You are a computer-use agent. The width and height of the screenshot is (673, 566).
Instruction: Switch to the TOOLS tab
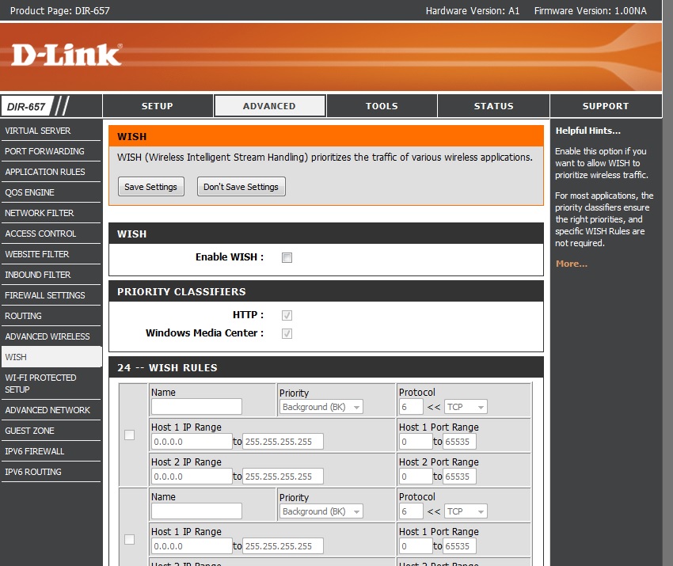(382, 104)
